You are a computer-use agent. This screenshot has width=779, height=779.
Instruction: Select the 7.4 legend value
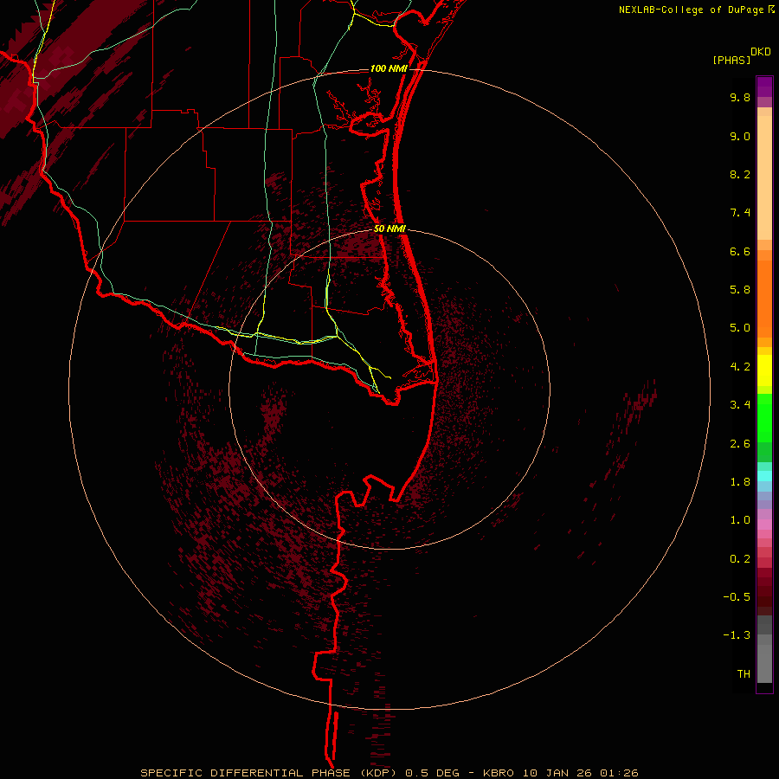tap(740, 213)
